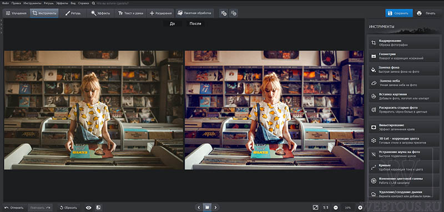Open Замена фона background replacement
The height and width of the screenshot is (212, 444).
point(404,69)
